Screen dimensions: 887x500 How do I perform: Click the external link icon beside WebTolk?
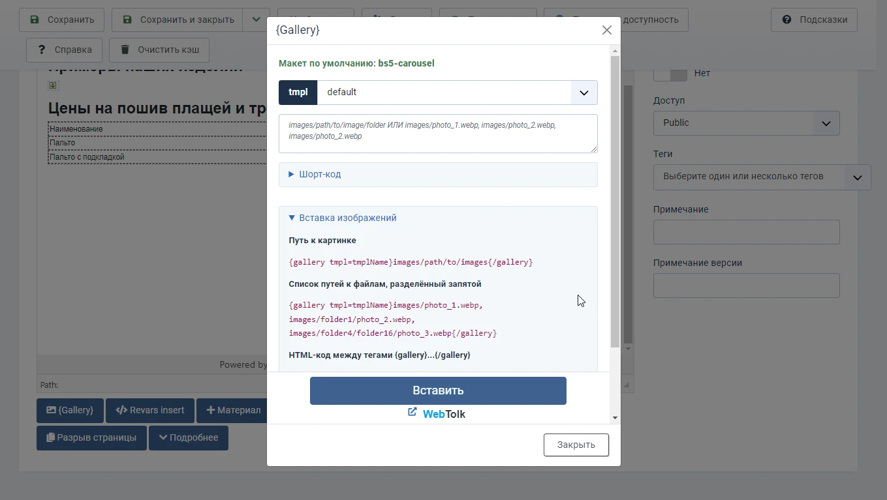click(x=412, y=412)
